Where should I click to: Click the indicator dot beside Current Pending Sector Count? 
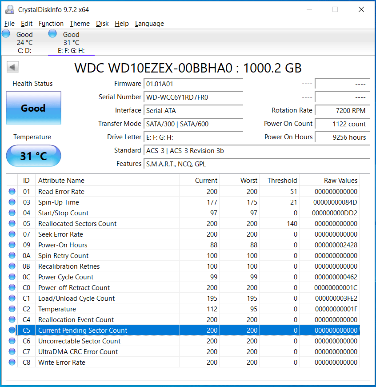12,330
